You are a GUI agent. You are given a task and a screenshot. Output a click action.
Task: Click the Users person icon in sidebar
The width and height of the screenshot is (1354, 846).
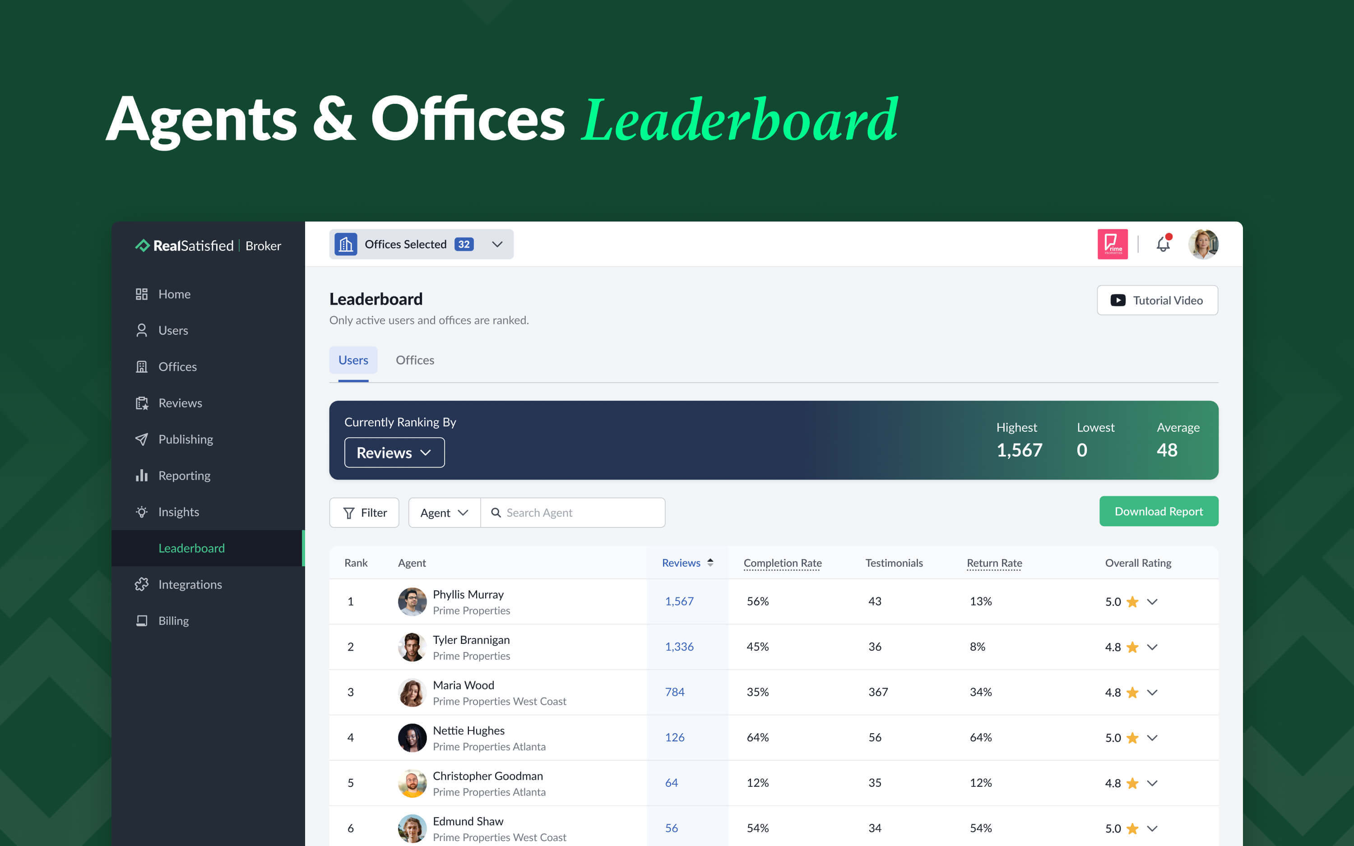[x=142, y=331]
